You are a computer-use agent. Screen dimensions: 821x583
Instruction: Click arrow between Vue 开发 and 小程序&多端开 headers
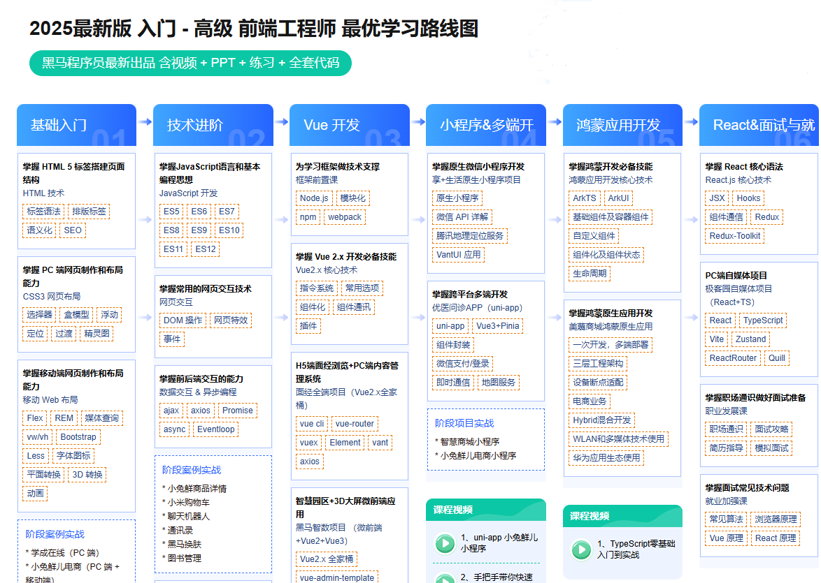pos(417,121)
